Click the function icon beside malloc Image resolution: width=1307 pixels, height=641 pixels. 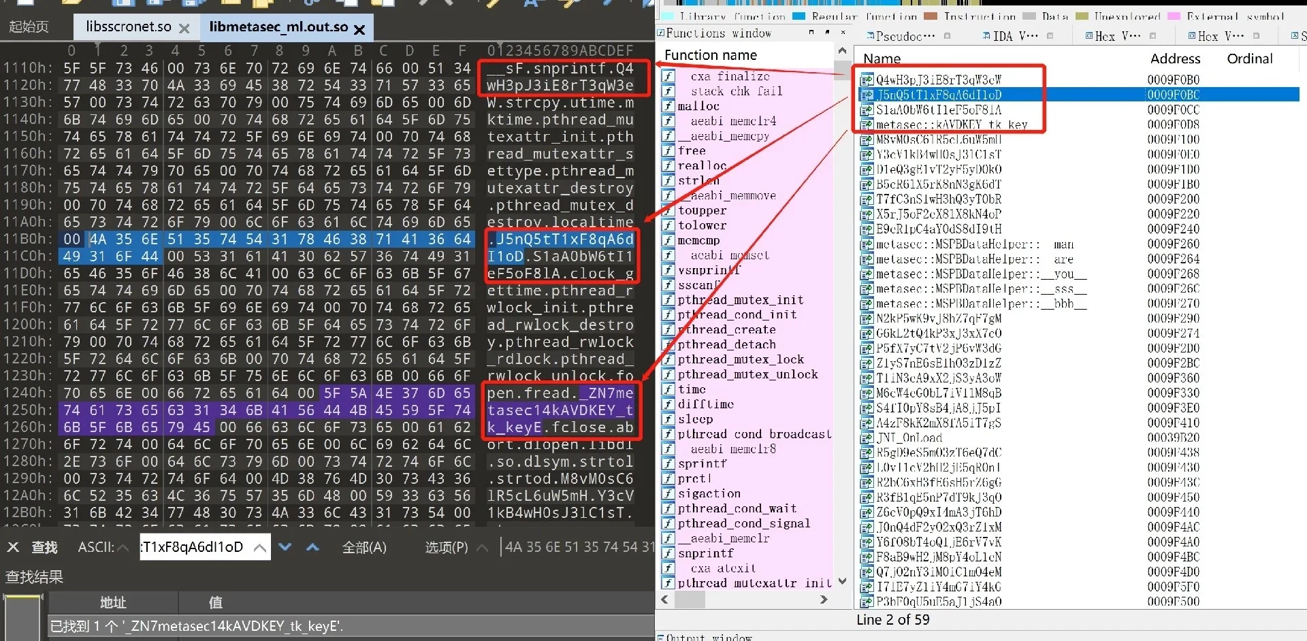[x=668, y=106]
